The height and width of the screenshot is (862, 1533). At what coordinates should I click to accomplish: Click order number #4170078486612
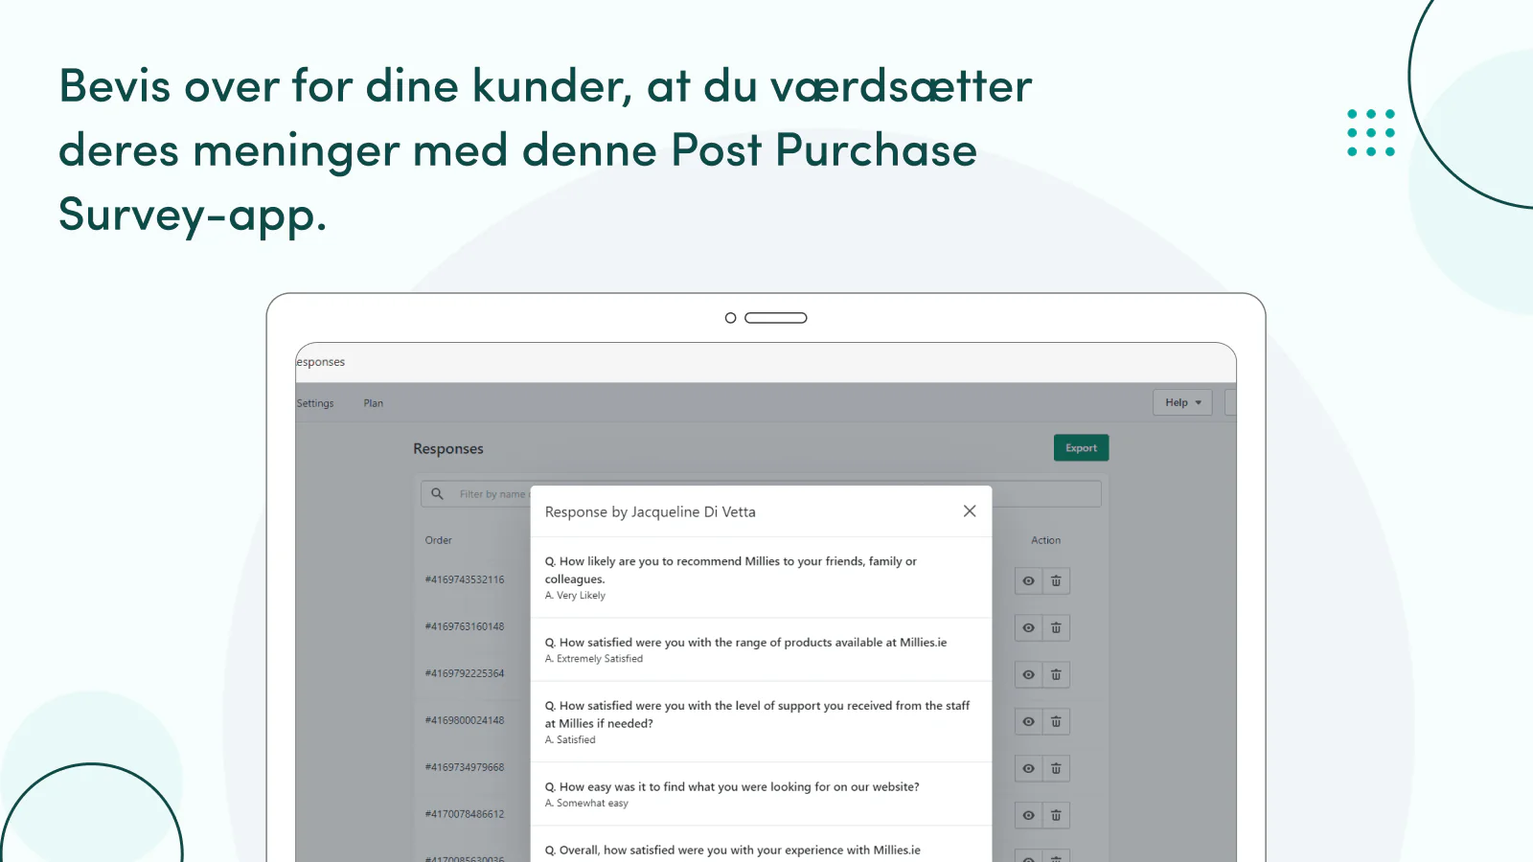pos(465,814)
